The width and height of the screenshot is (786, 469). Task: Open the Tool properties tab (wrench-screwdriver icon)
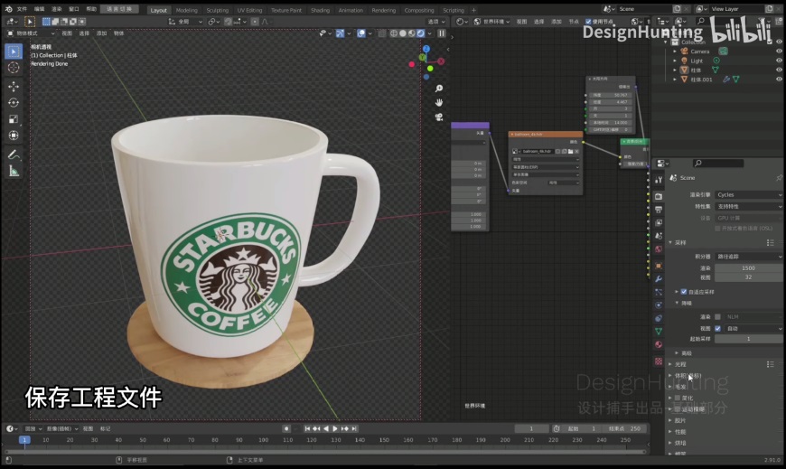click(x=659, y=180)
